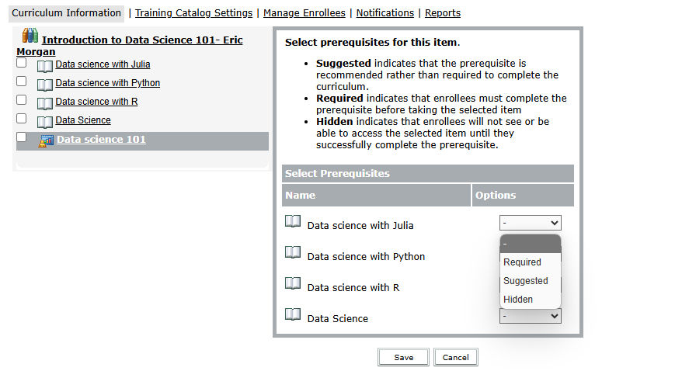Open the options dropdown for Data Science row
689x378 pixels.
coord(530,316)
